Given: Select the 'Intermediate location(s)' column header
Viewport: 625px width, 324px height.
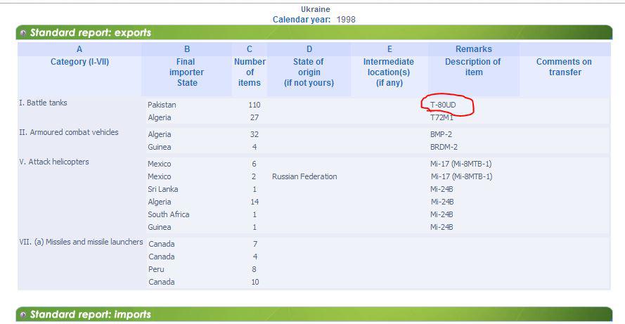Looking at the screenshot, I should coord(389,72).
